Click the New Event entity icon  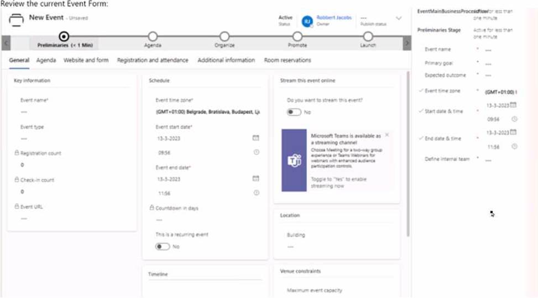(16, 19)
